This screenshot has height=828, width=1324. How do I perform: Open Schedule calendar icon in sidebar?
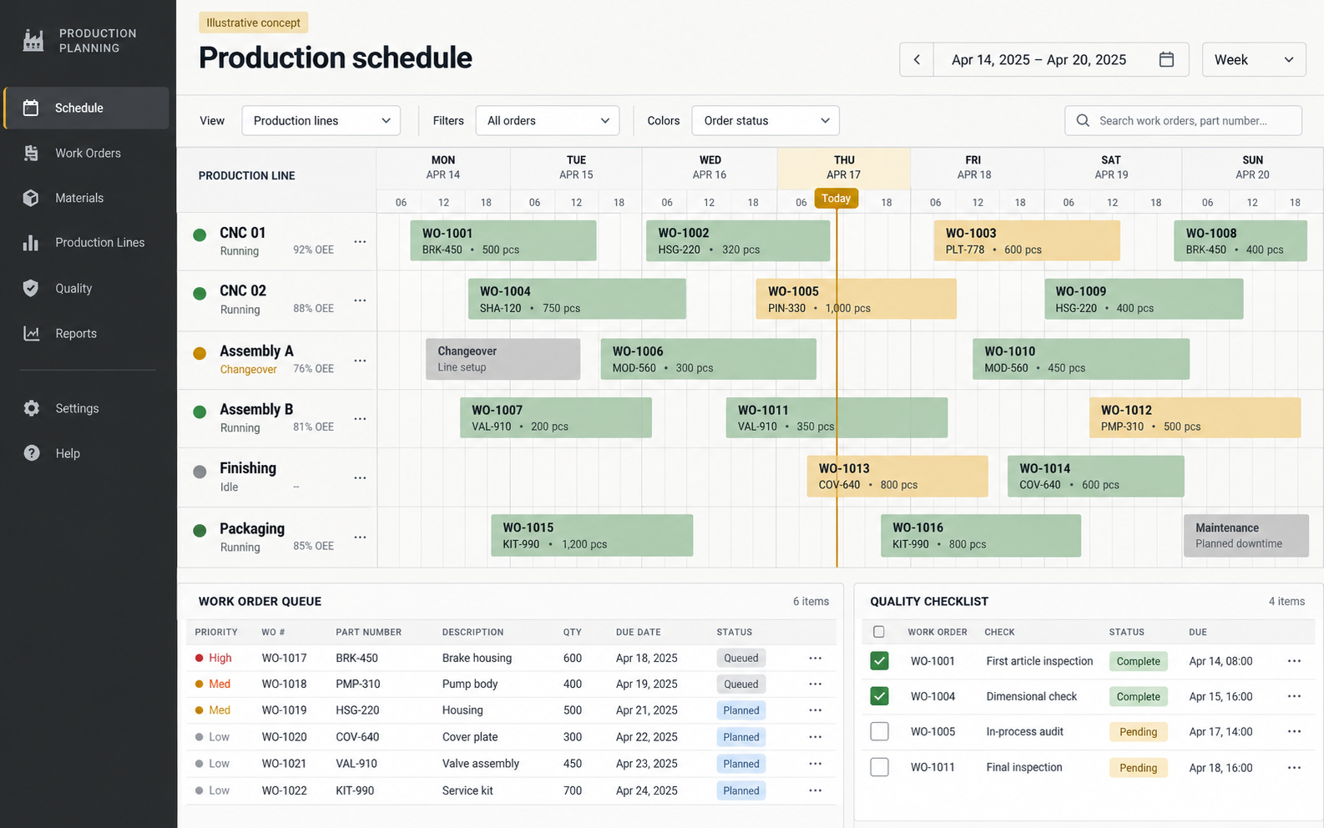tap(31, 108)
